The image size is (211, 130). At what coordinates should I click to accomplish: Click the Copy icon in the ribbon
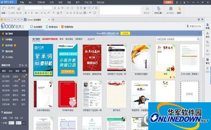[x=9, y=13]
